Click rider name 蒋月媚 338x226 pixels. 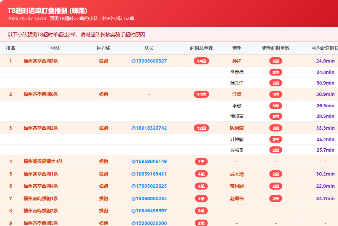click(237, 186)
